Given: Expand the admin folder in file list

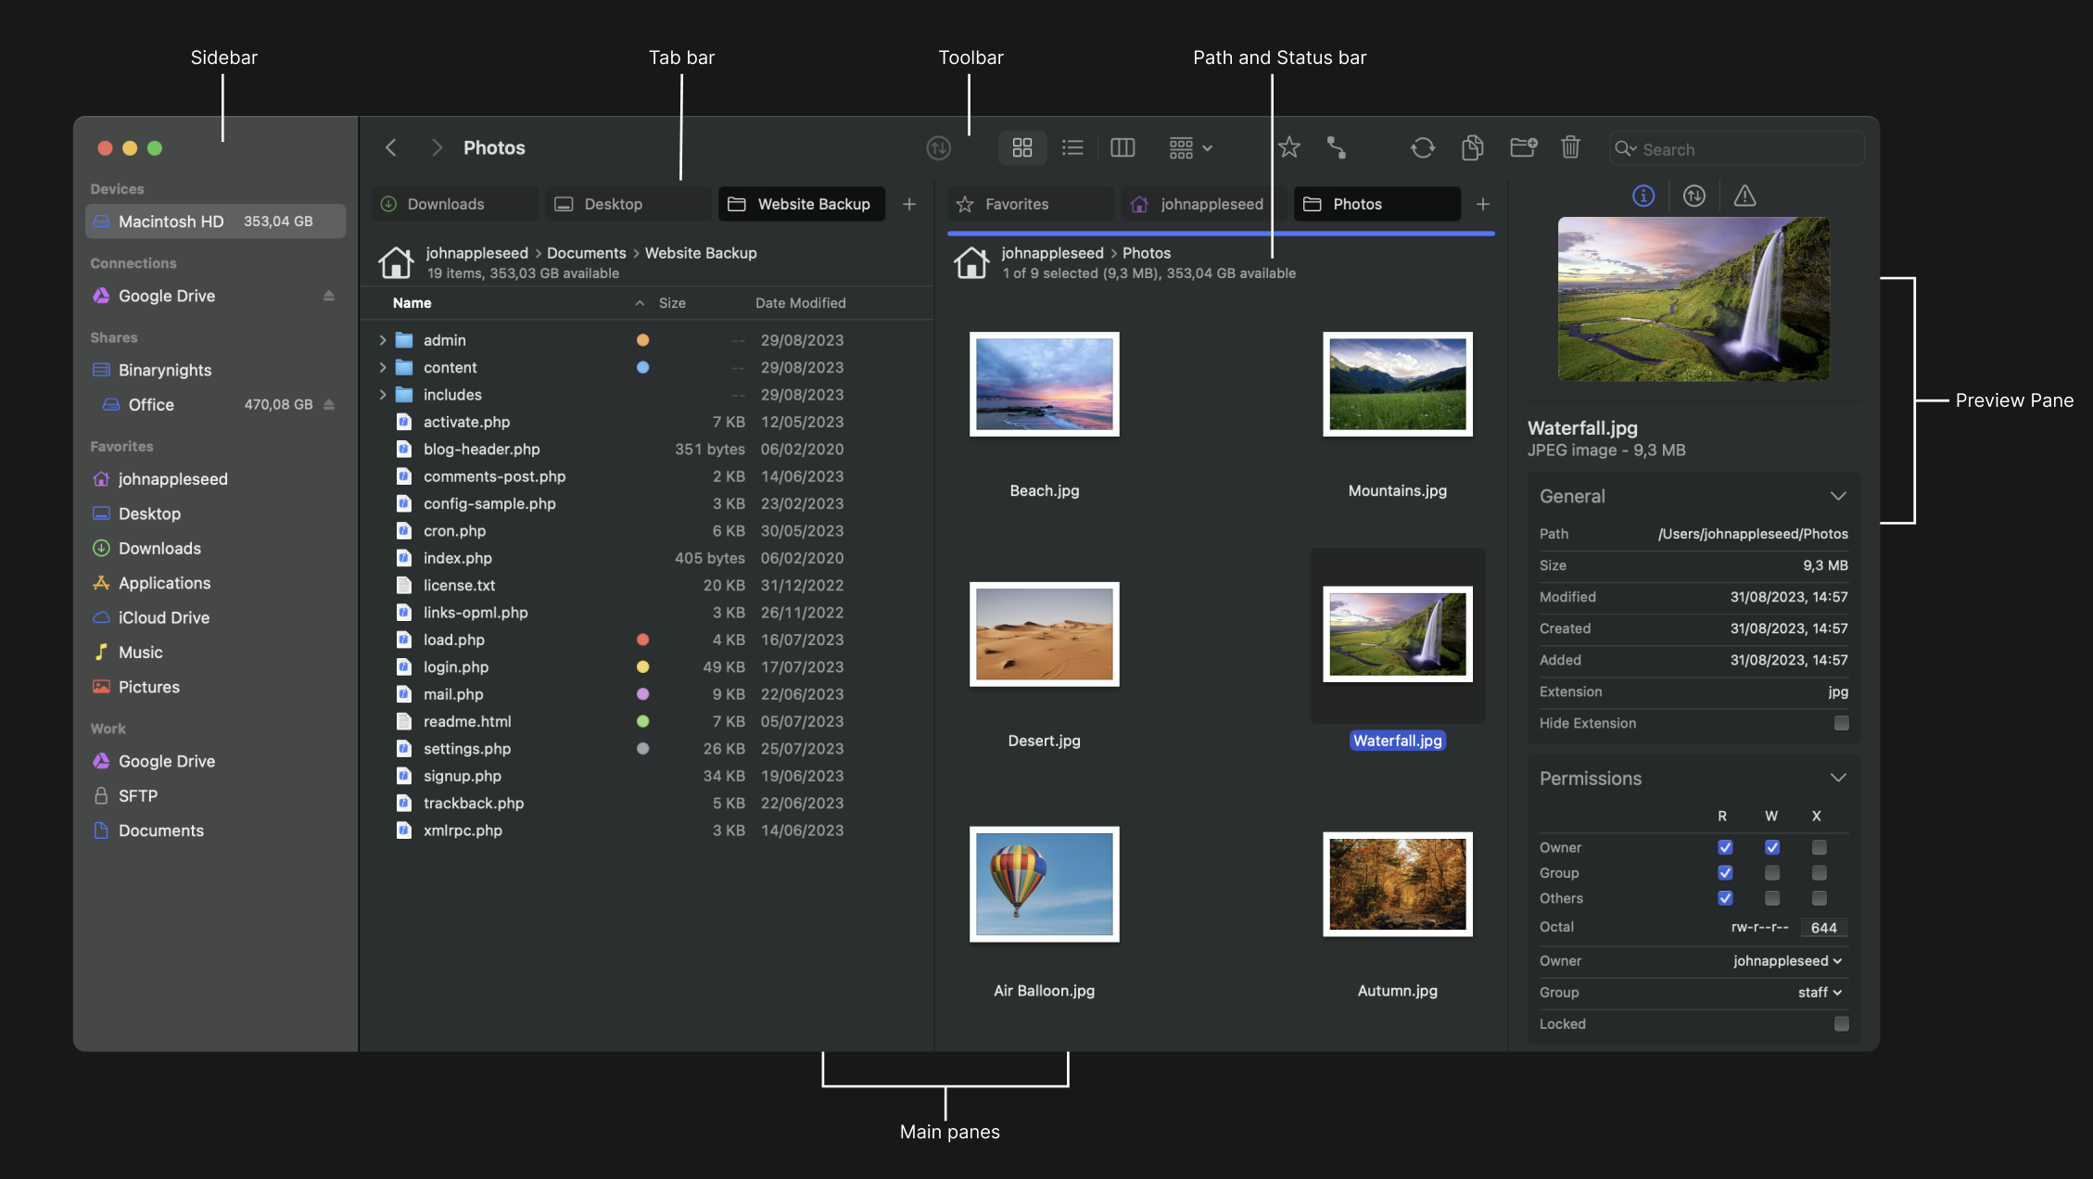Looking at the screenshot, I should [x=381, y=340].
